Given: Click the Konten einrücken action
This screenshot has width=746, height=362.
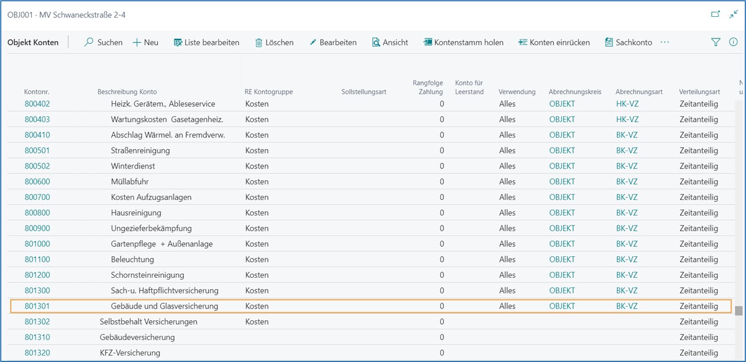Looking at the screenshot, I should [554, 42].
